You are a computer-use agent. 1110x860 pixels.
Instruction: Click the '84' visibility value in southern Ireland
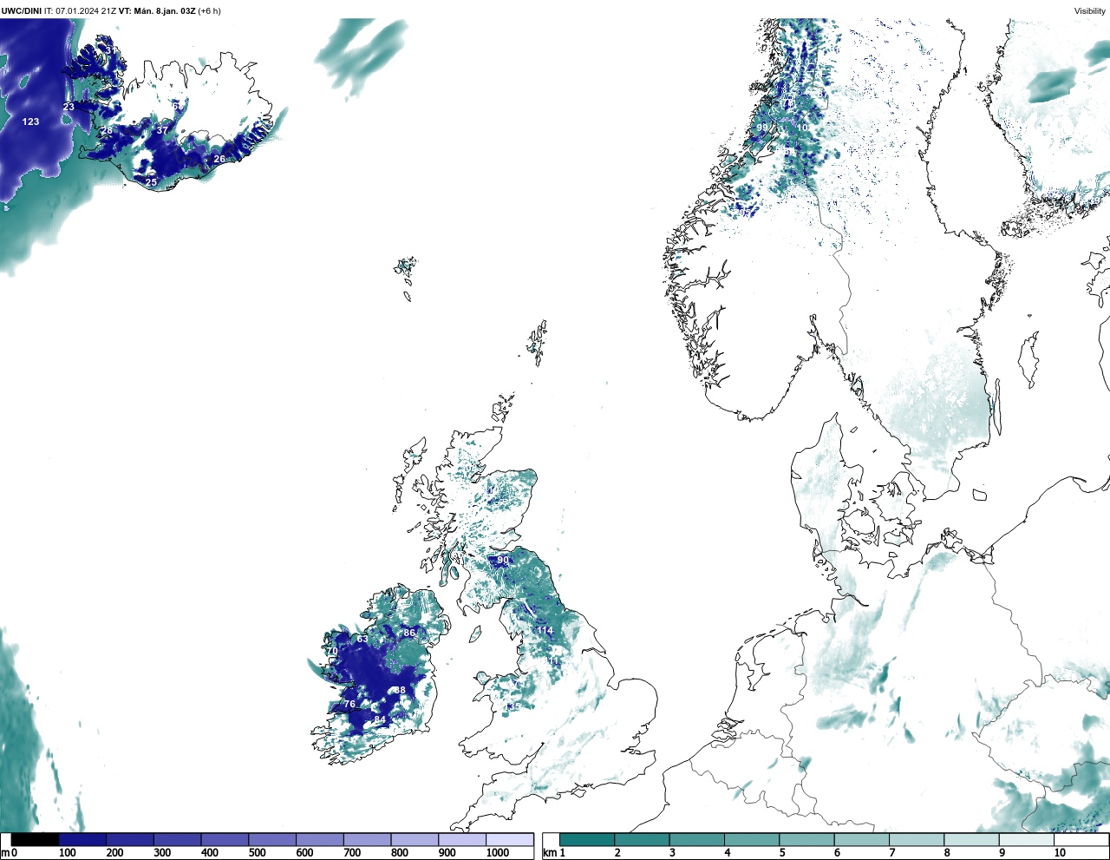pos(380,719)
